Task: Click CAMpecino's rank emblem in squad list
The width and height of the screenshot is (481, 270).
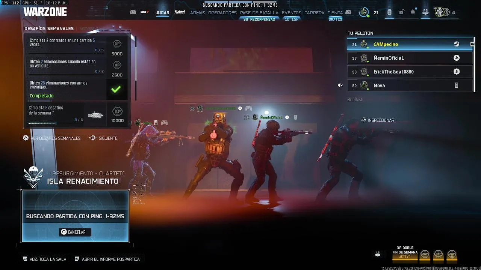Action: (364, 44)
